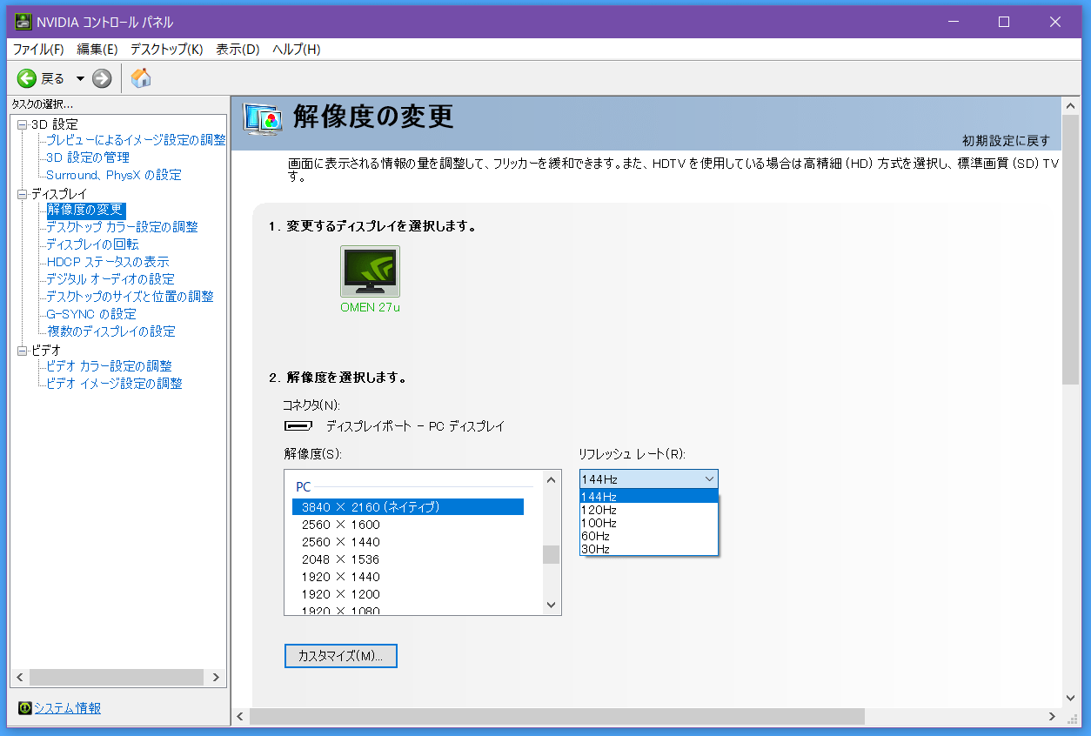The width and height of the screenshot is (1091, 736).
Task: Click the green Back arrow icon
Action: [27, 78]
